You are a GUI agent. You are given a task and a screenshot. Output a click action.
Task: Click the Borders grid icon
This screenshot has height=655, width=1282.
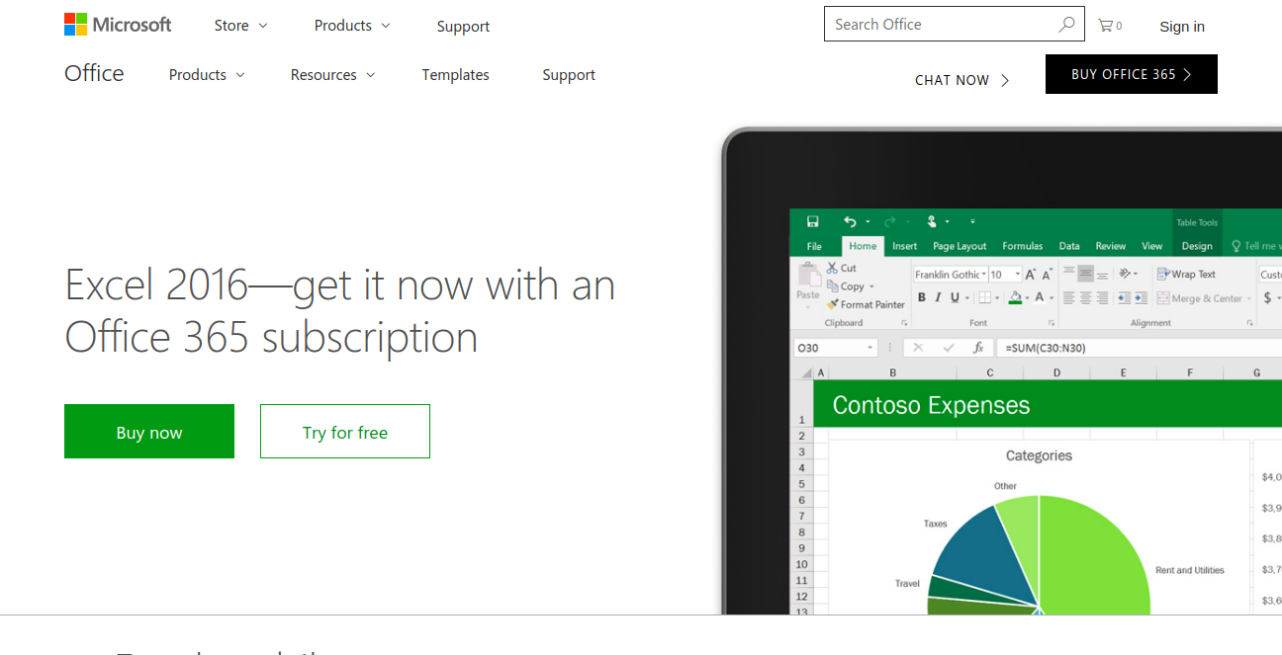click(x=985, y=297)
